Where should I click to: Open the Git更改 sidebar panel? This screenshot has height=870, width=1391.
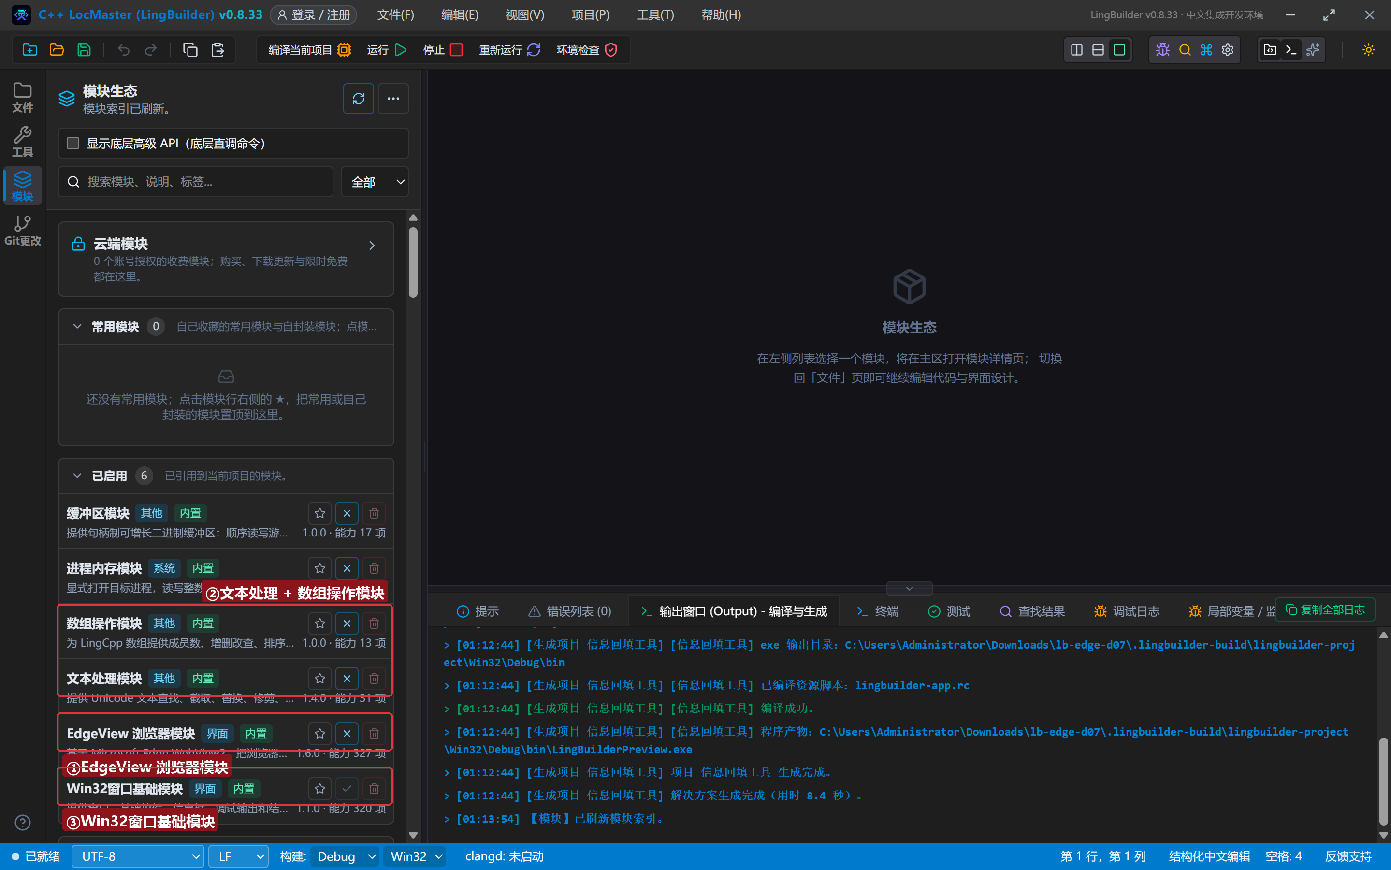22,231
